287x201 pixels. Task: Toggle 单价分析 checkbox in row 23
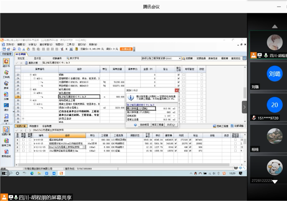(x=179, y=75)
